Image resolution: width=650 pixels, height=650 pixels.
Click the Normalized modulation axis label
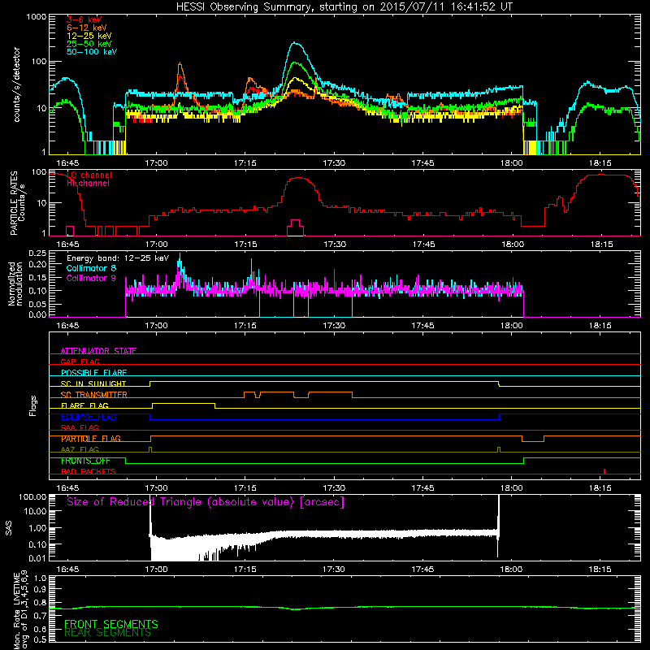click(x=15, y=284)
